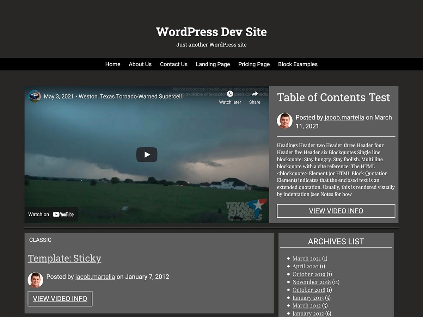Select Block Examples in the navigation menu
The image size is (423, 317).
[298, 64]
